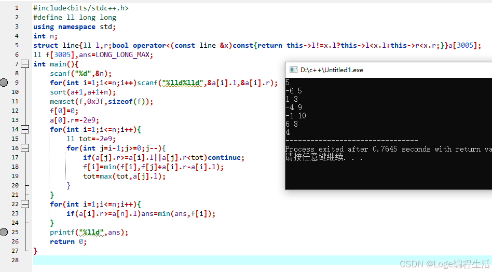Remove the breakpoint marker on line 25
This screenshot has width=492, height=272.
point(4,232)
